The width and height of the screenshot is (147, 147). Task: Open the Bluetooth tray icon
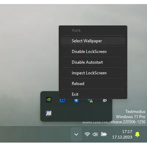tap(76, 100)
